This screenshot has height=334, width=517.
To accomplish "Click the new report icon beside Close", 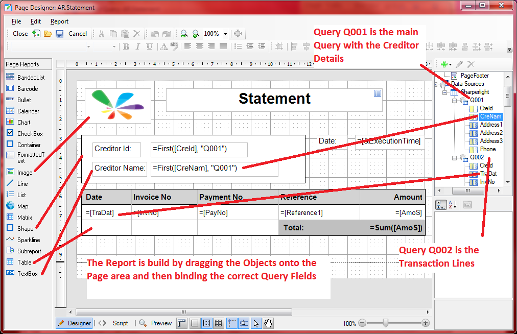I will [36, 33].
